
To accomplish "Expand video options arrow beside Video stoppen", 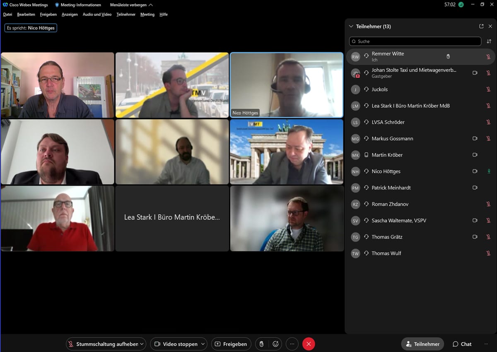I will pos(203,344).
